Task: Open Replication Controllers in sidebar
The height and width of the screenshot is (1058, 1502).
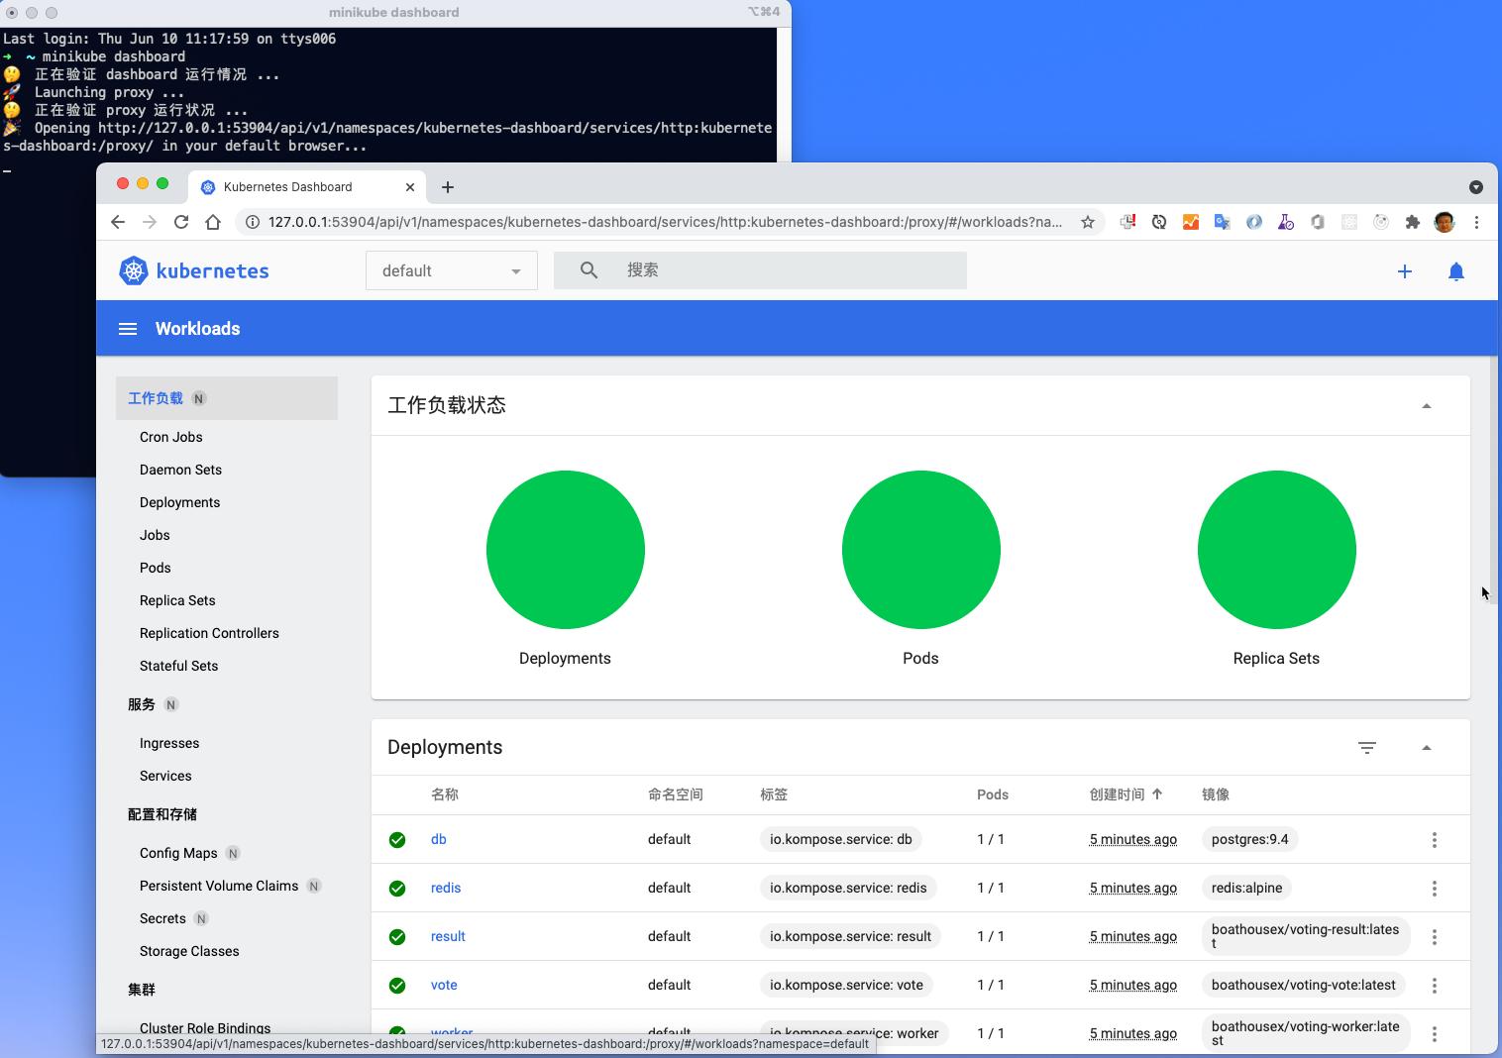Action: [209, 633]
